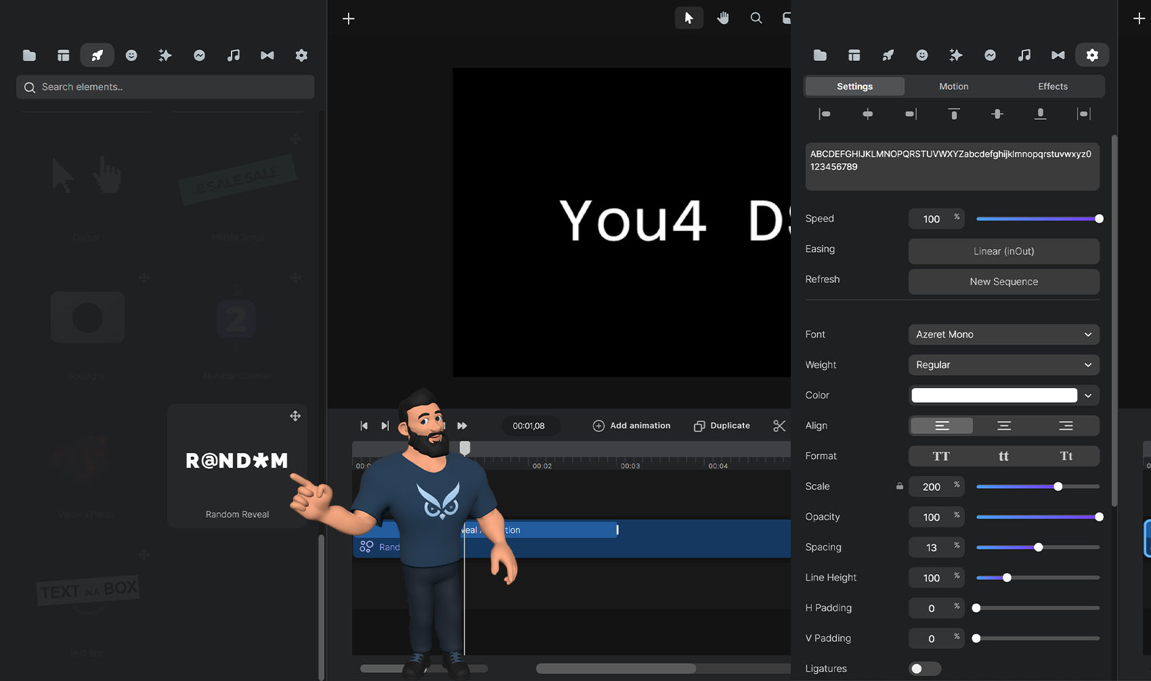This screenshot has height=681, width=1151.
Task: Open the music icon in left panel
Action: [233, 56]
